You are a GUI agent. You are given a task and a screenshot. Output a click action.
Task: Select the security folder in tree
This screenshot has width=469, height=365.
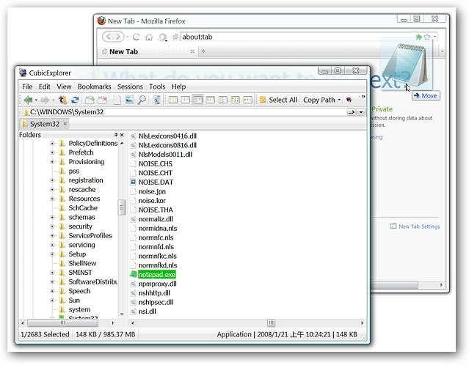pyautogui.click(x=80, y=226)
